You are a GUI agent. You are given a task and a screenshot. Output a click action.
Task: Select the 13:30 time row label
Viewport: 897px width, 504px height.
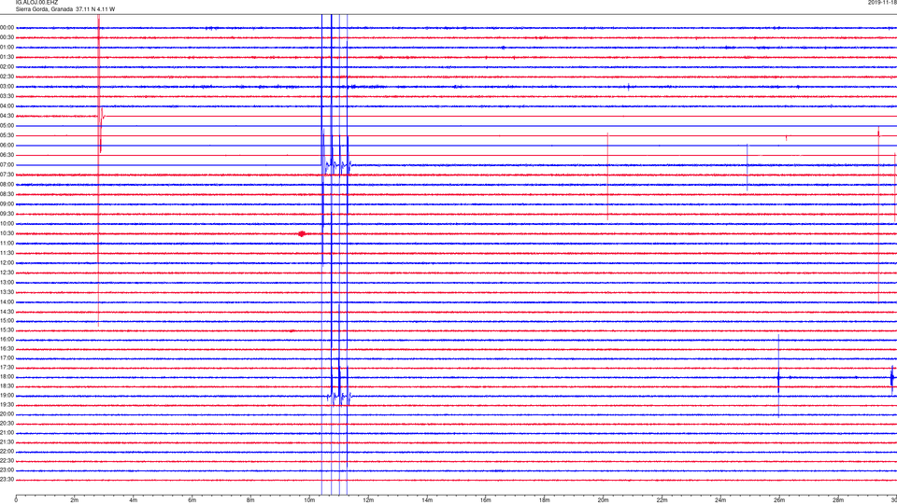[7, 292]
